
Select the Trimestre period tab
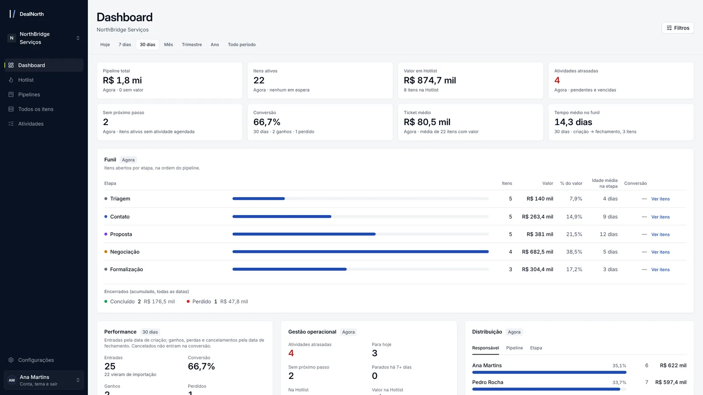tap(192, 45)
